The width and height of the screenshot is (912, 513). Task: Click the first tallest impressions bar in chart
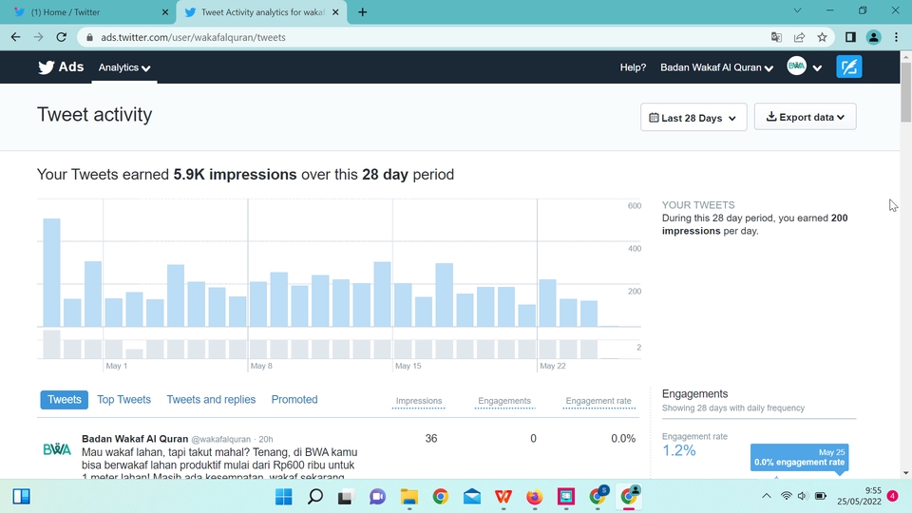51,273
